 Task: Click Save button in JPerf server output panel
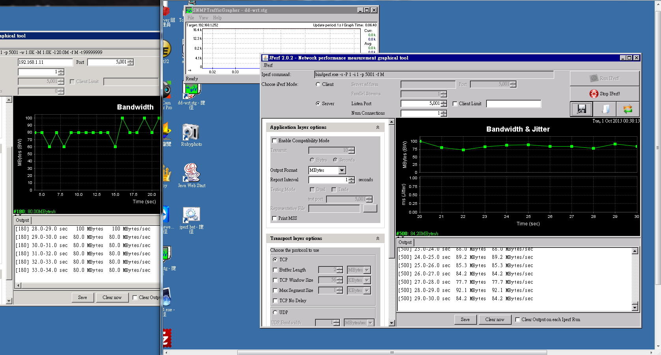point(465,320)
